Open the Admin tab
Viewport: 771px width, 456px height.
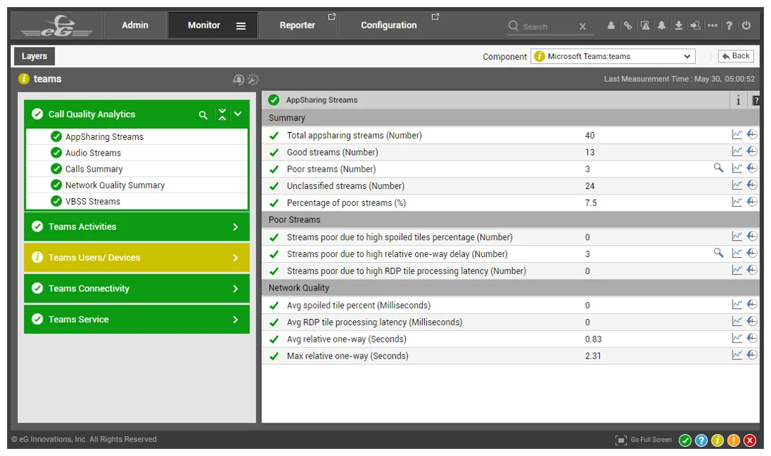135,25
